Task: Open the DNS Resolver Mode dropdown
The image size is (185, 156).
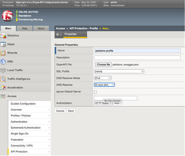Action: [103, 78]
